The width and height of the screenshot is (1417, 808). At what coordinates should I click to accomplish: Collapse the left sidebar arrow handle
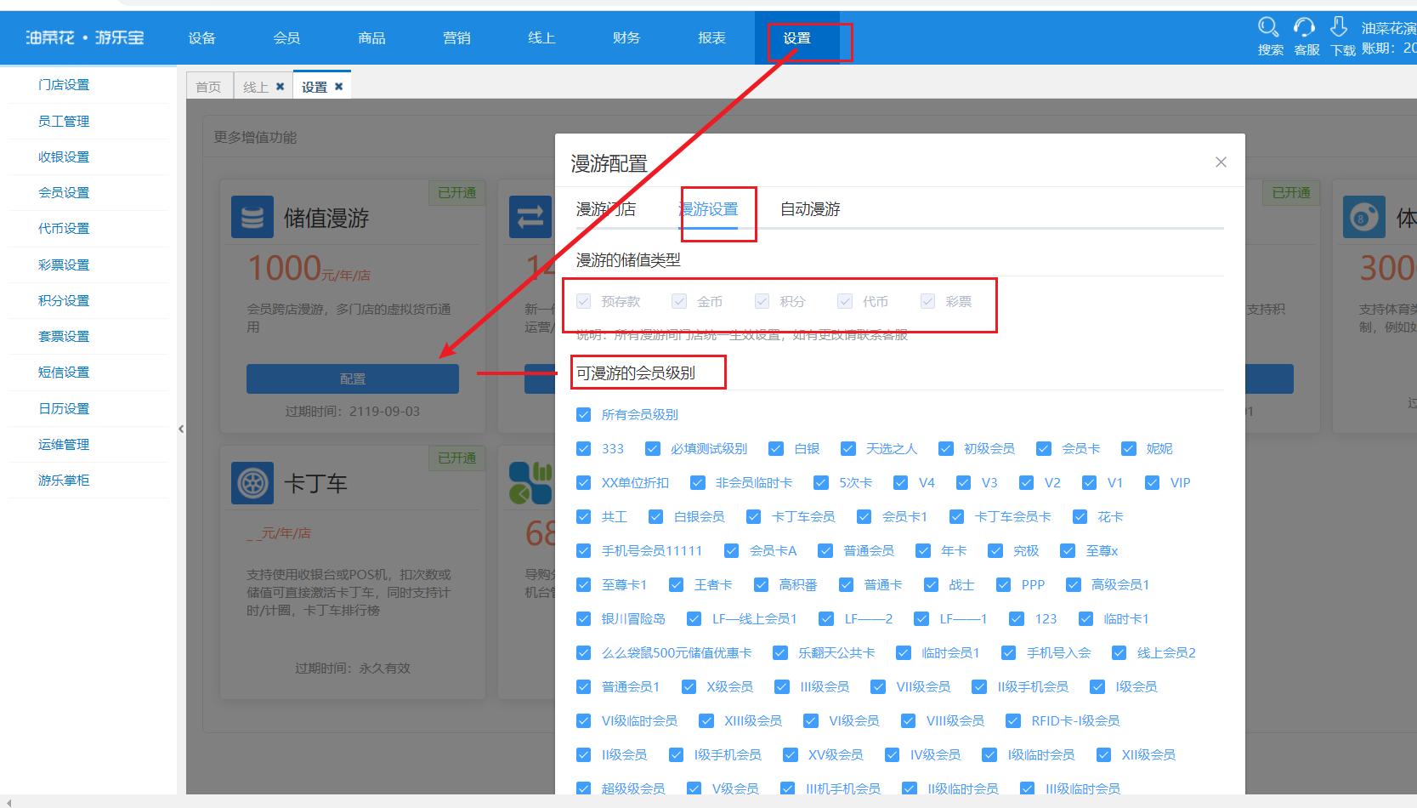click(181, 429)
